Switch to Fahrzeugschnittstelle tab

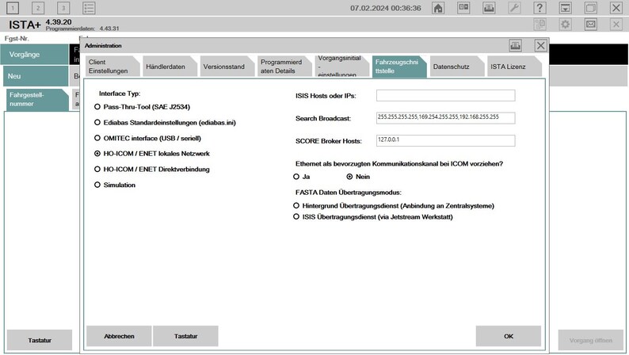[398, 67]
